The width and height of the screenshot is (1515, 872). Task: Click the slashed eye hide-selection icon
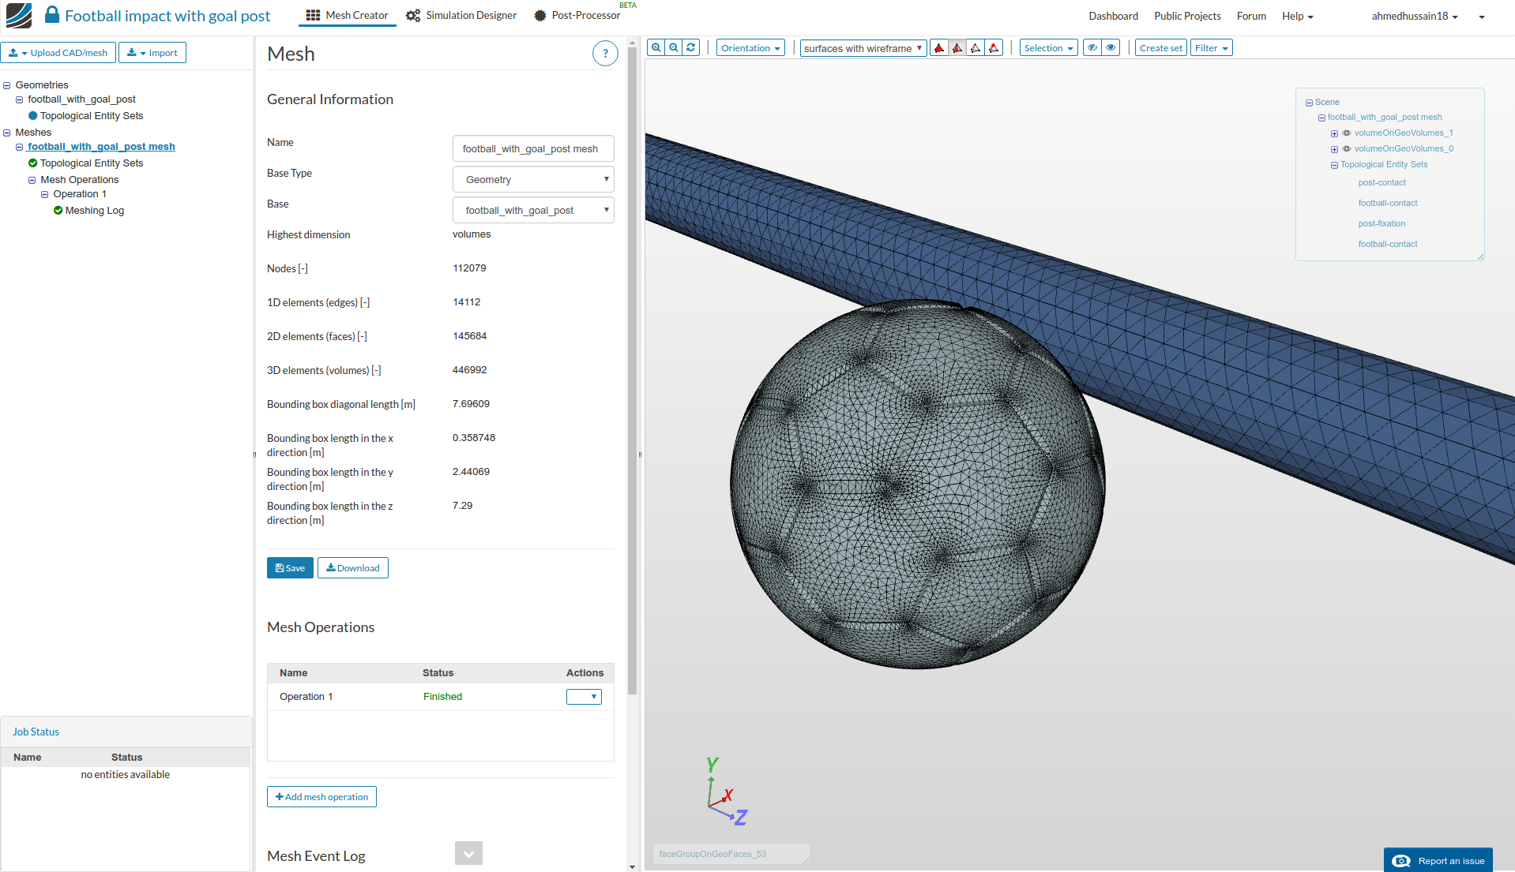1092,48
